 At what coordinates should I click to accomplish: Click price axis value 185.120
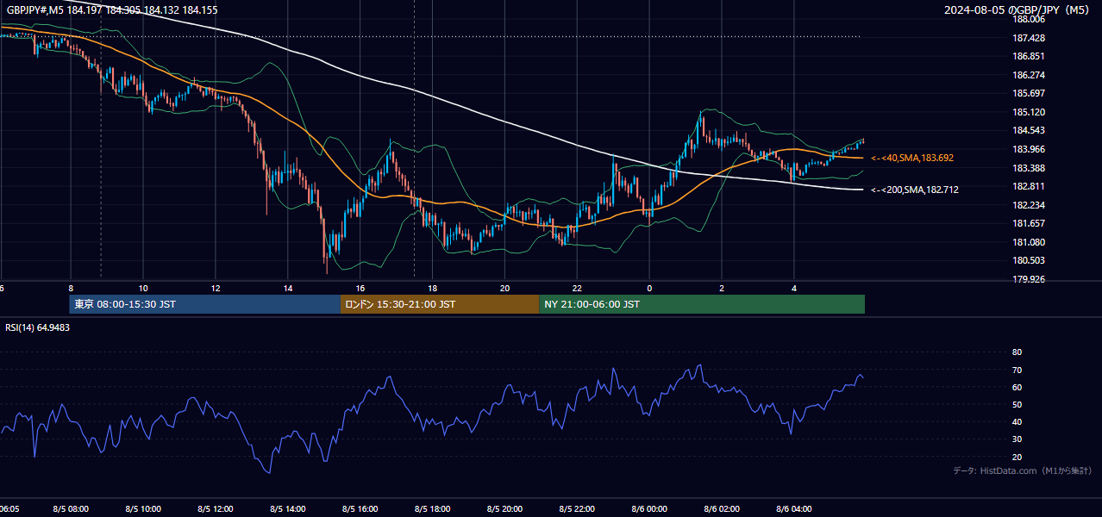click(x=1028, y=112)
